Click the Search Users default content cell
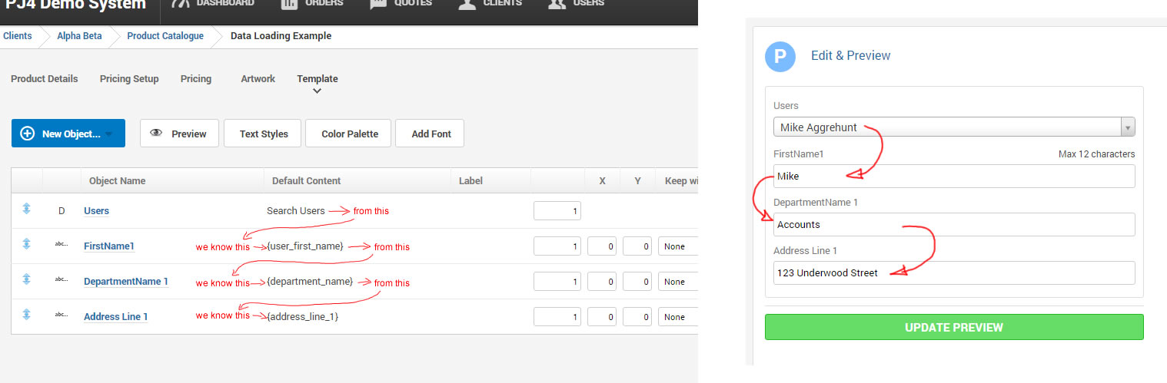 click(296, 211)
